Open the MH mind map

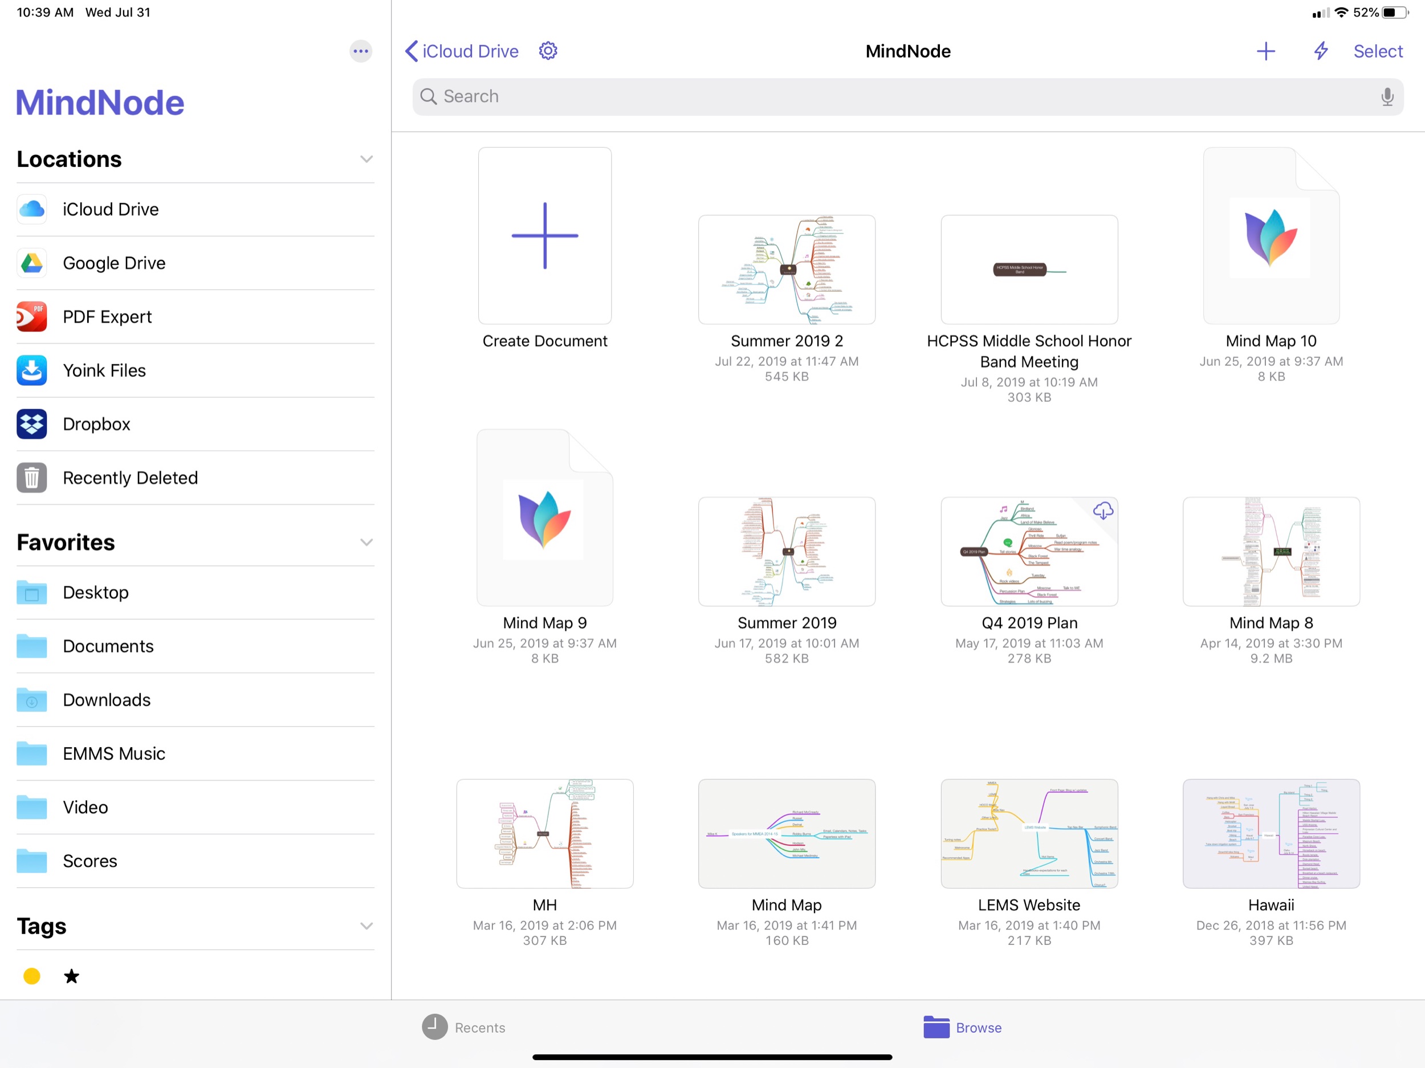(545, 834)
